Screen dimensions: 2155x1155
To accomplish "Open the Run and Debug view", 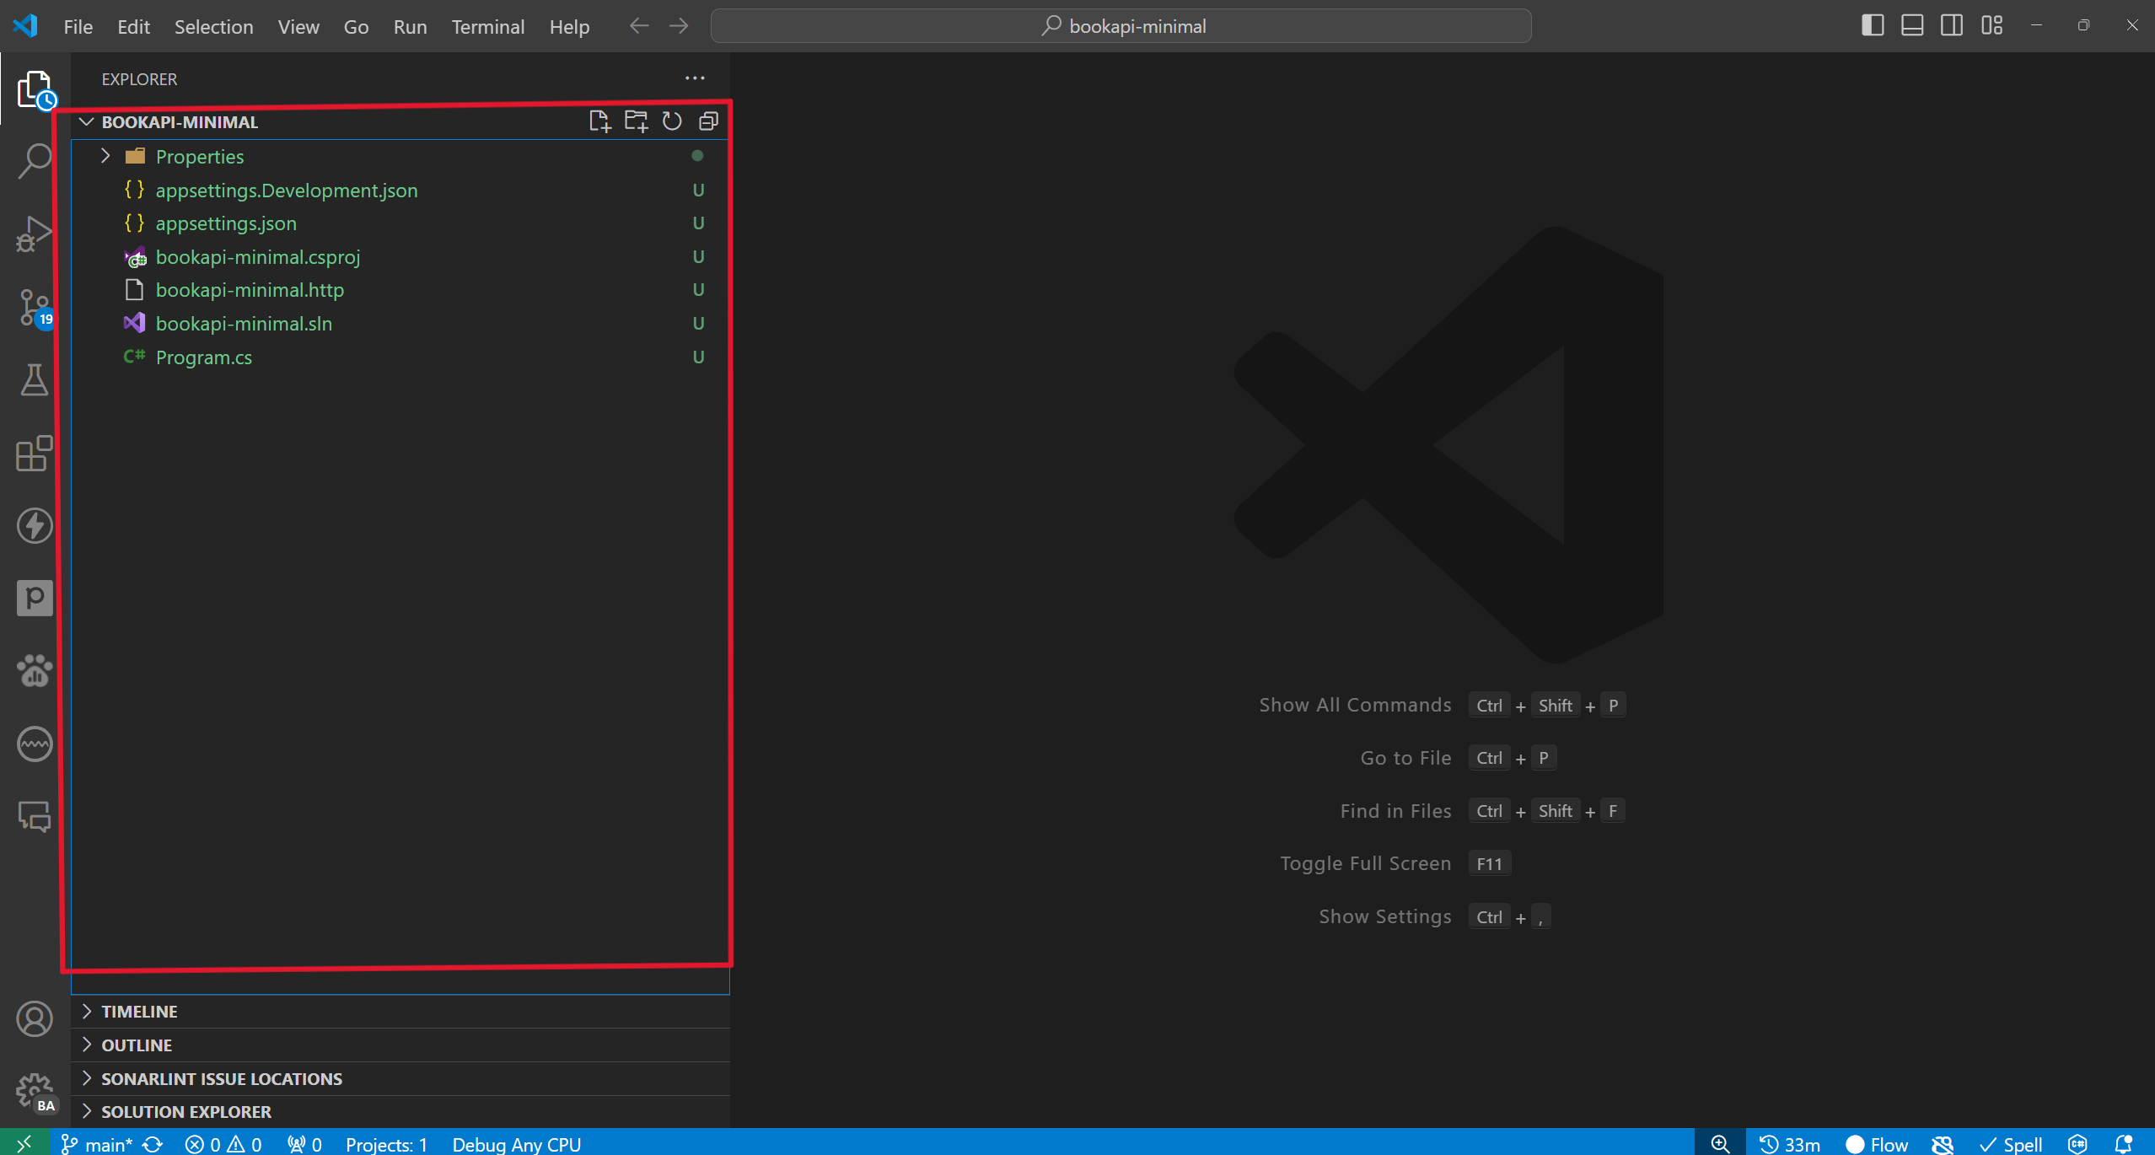I will [x=35, y=234].
